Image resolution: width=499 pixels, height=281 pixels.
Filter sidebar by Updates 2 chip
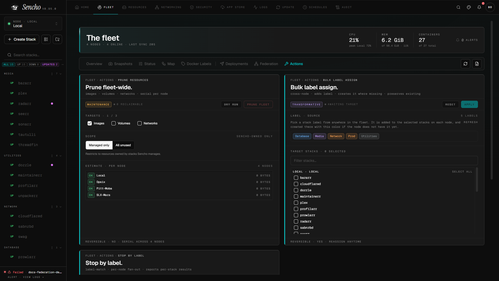point(50,65)
